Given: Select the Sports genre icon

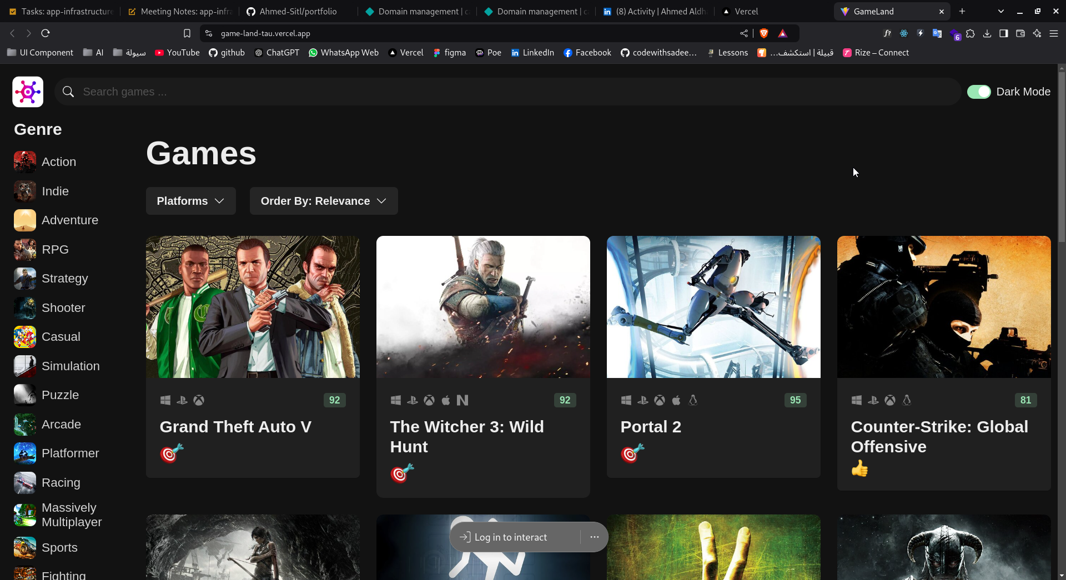Looking at the screenshot, I should pyautogui.click(x=25, y=548).
